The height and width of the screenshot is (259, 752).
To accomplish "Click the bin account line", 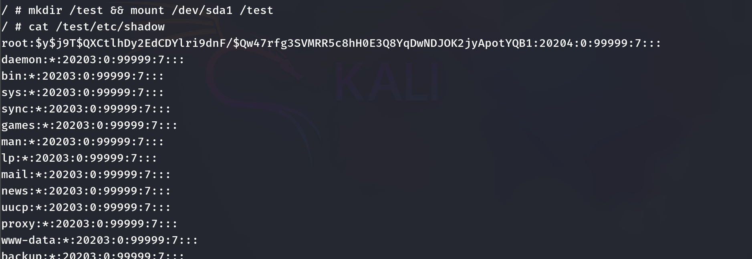I will 83,76.
